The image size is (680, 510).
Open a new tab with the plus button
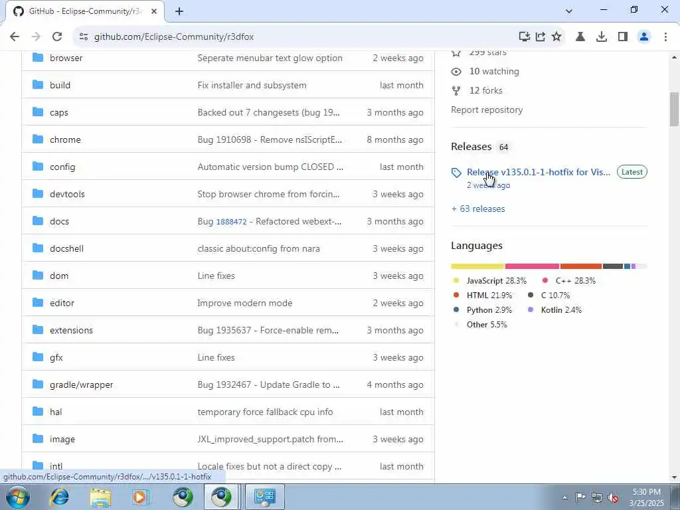click(179, 12)
